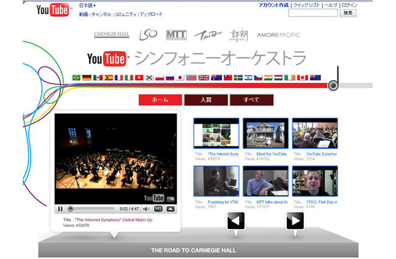396x259 pixels.
Task: Select the Italy flag icon
Action: 129,78
